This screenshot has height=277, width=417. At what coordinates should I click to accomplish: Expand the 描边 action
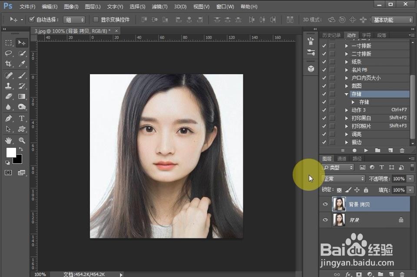coord(346,142)
